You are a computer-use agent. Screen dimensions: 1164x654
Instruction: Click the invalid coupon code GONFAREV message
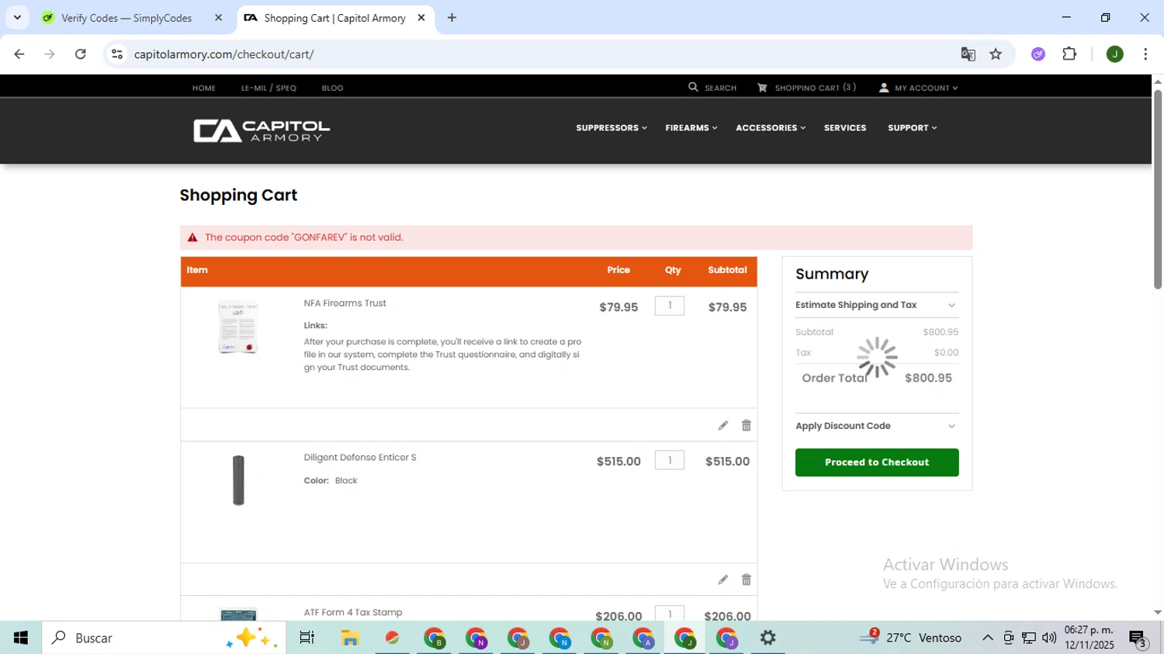(x=303, y=237)
